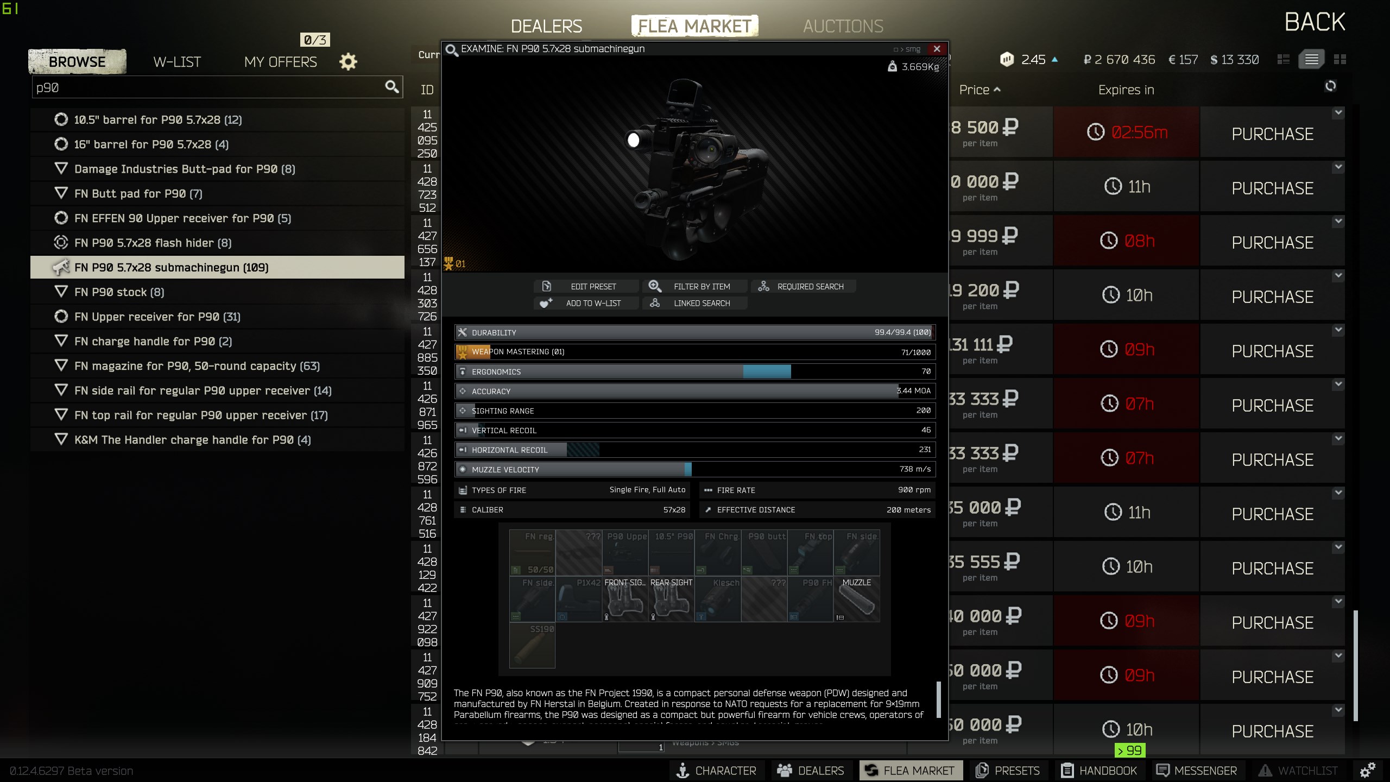Expand FN magazine for P90 50-round
Viewport: 1390px width, 782px height.
click(217, 365)
